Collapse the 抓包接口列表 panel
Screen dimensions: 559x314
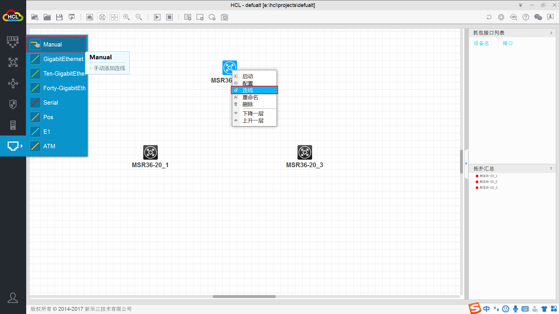pyautogui.click(x=551, y=33)
